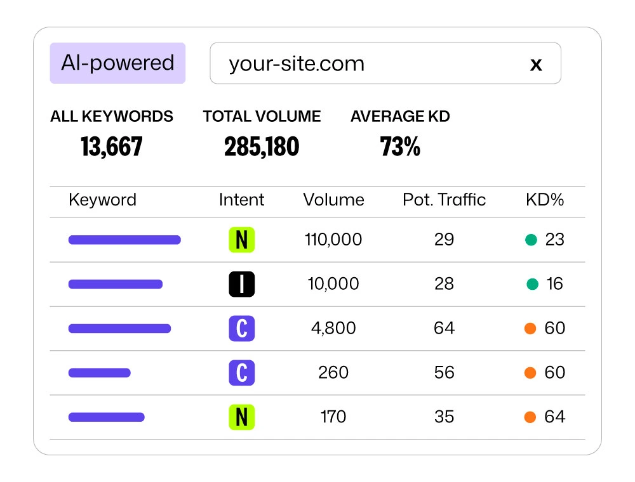Select the Total Volume 285,180 figure
This screenshot has height=482, width=635.
(x=262, y=147)
